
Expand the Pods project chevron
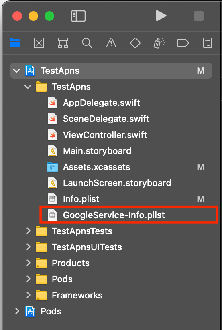pos(17,311)
